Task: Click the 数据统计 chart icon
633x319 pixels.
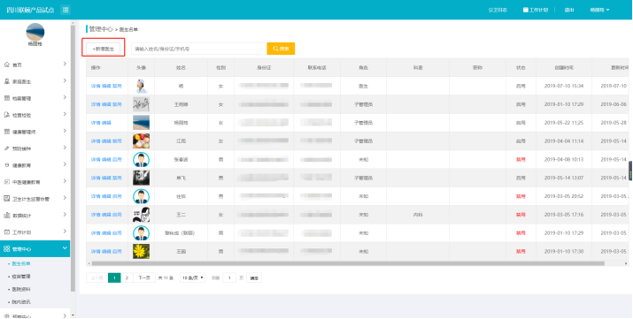Action: pos(6,216)
